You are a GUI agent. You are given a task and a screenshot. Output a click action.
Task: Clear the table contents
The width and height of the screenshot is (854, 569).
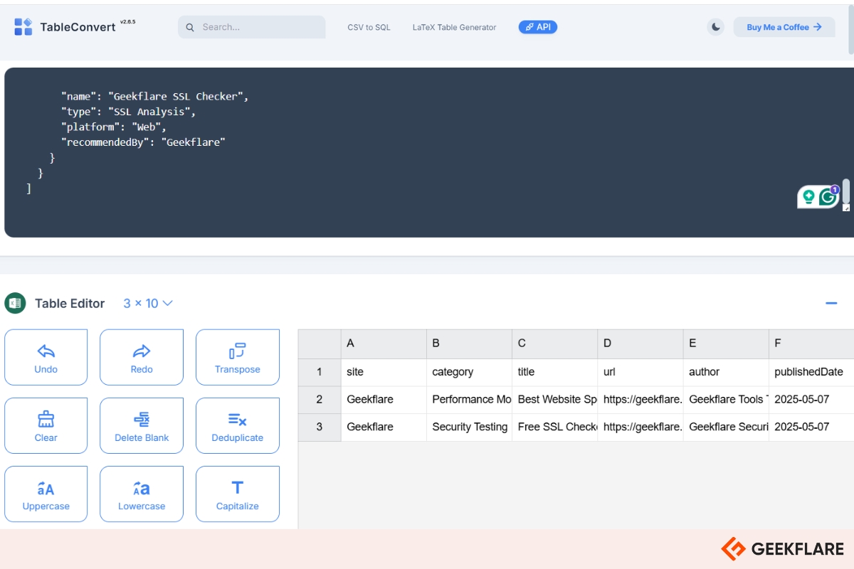tap(46, 425)
